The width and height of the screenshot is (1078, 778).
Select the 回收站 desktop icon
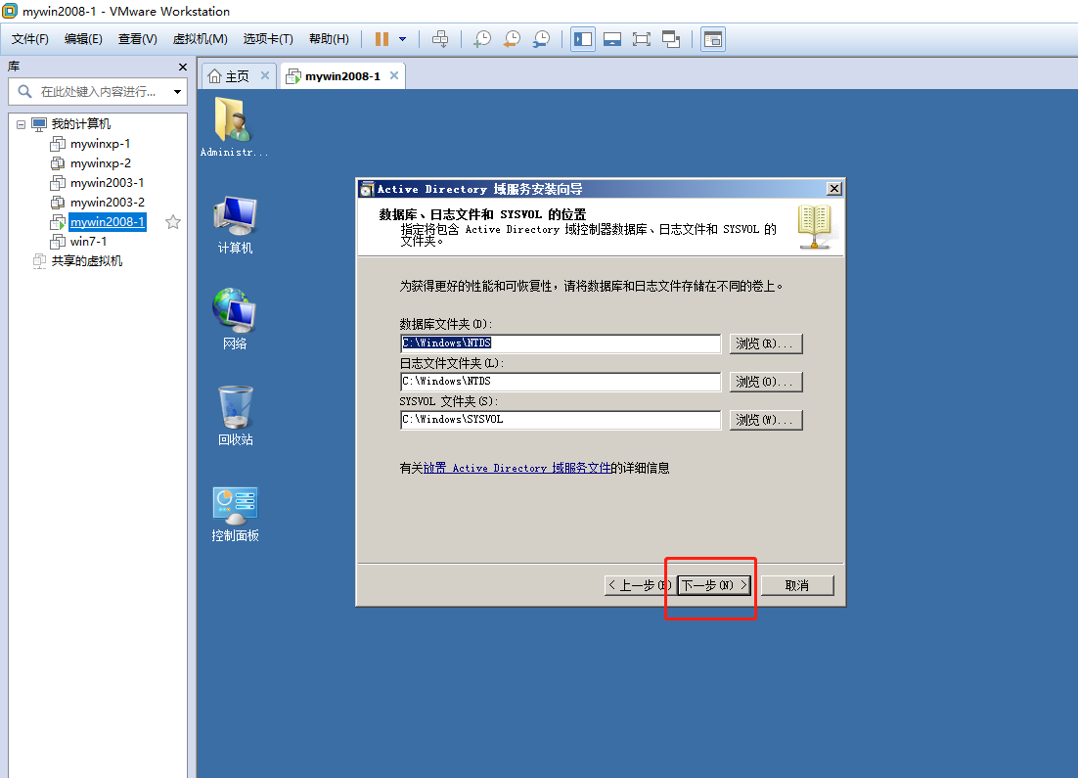[x=235, y=416]
